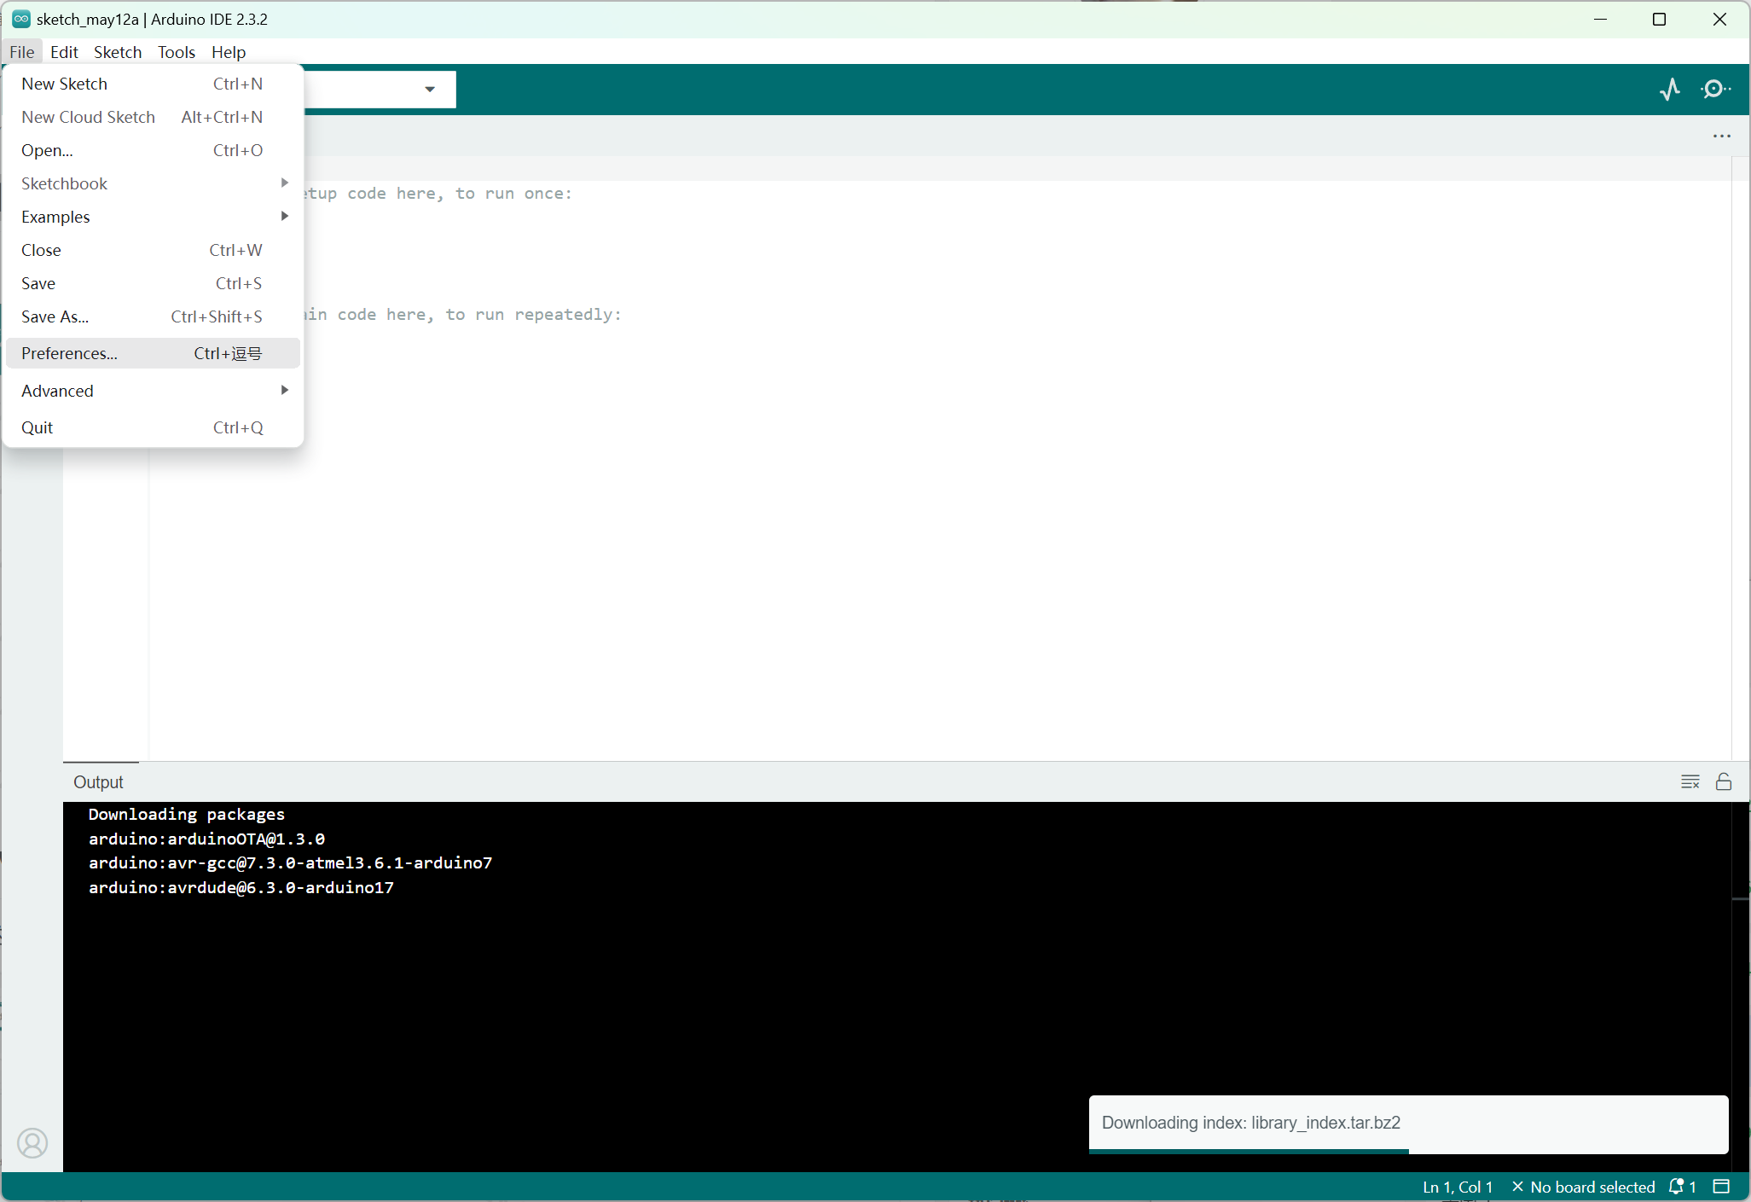This screenshot has width=1751, height=1202.
Task: Toggle the bottom panel icon
Action: [x=1721, y=1187]
